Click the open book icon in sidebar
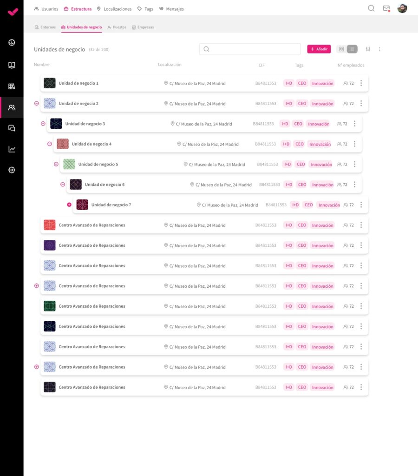The image size is (418, 476). pyautogui.click(x=12, y=65)
